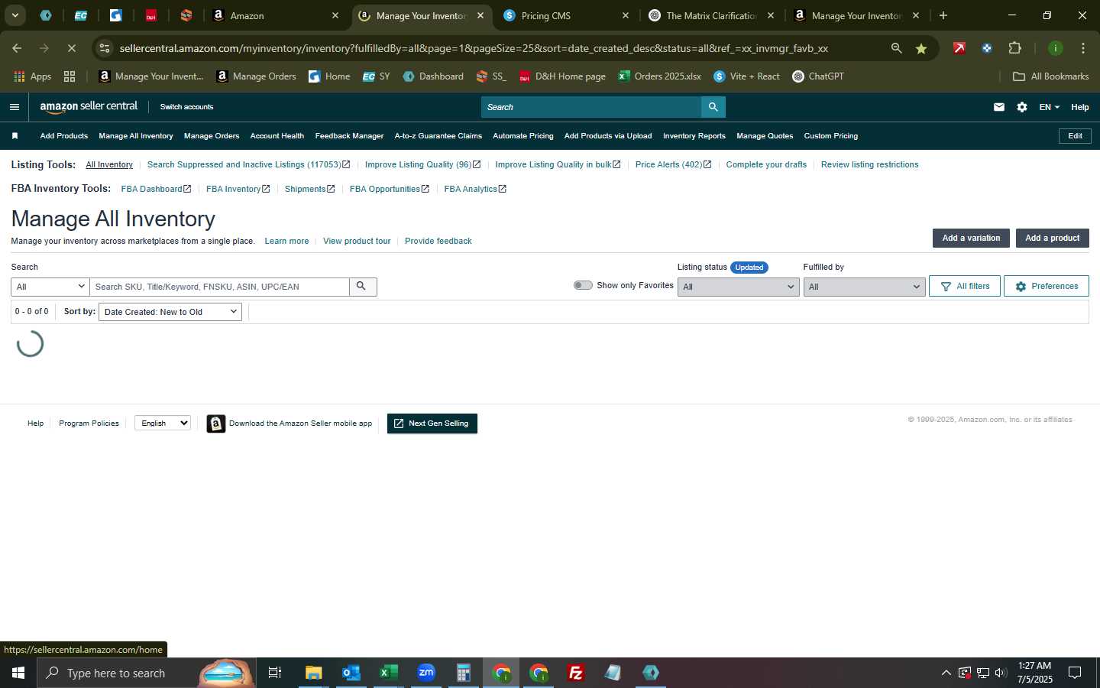Click the Next Gen Selling button

click(432, 424)
